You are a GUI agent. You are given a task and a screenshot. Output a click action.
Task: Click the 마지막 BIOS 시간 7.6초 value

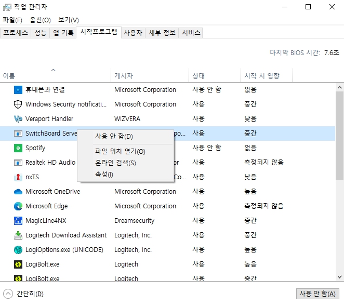(332, 53)
